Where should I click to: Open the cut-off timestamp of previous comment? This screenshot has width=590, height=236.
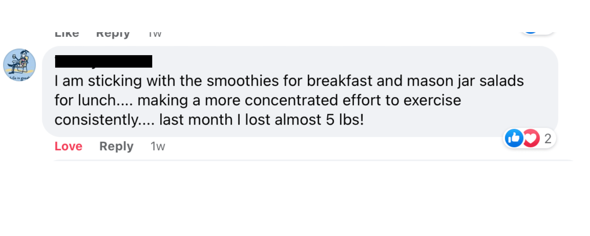tap(155, 35)
